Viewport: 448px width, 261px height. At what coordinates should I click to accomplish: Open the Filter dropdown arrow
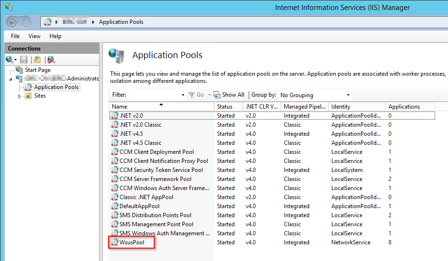(x=183, y=95)
